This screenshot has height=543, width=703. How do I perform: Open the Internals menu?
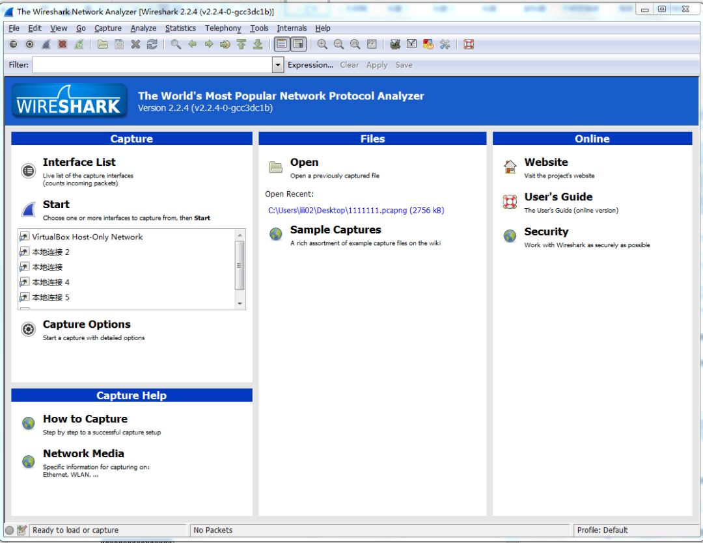pyautogui.click(x=292, y=28)
